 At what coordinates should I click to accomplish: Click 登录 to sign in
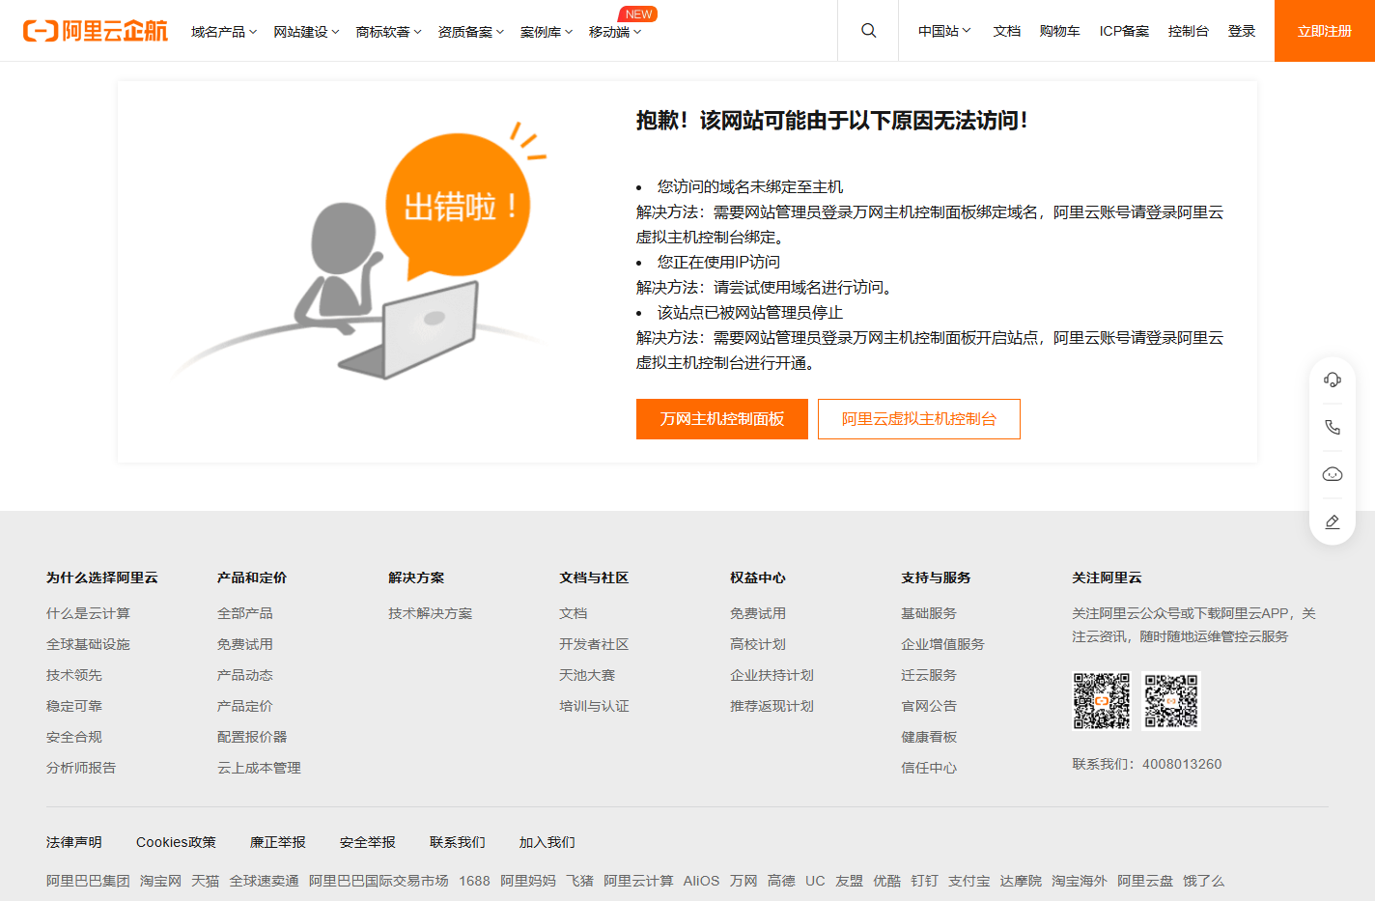click(1242, 31)
